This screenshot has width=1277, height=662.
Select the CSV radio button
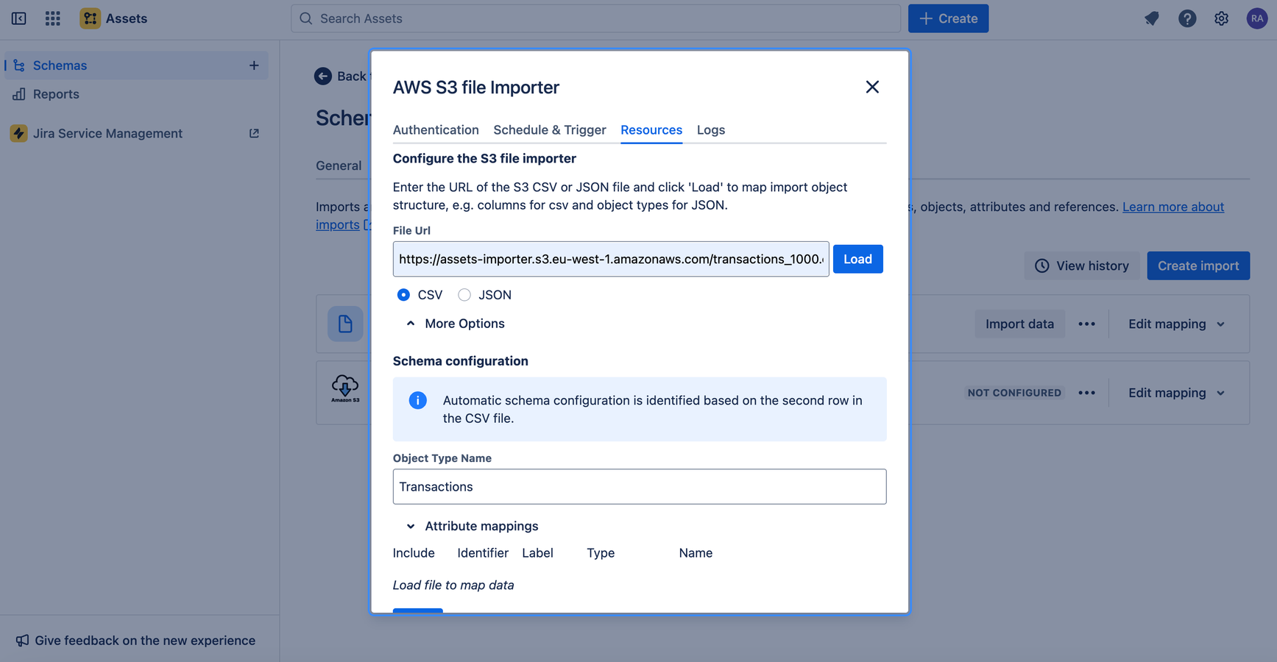(403, 295)
